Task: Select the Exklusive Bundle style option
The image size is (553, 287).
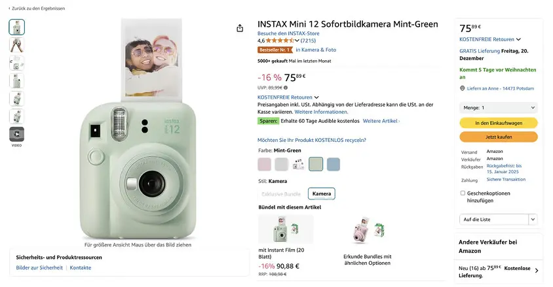Action: pos(281,194)
